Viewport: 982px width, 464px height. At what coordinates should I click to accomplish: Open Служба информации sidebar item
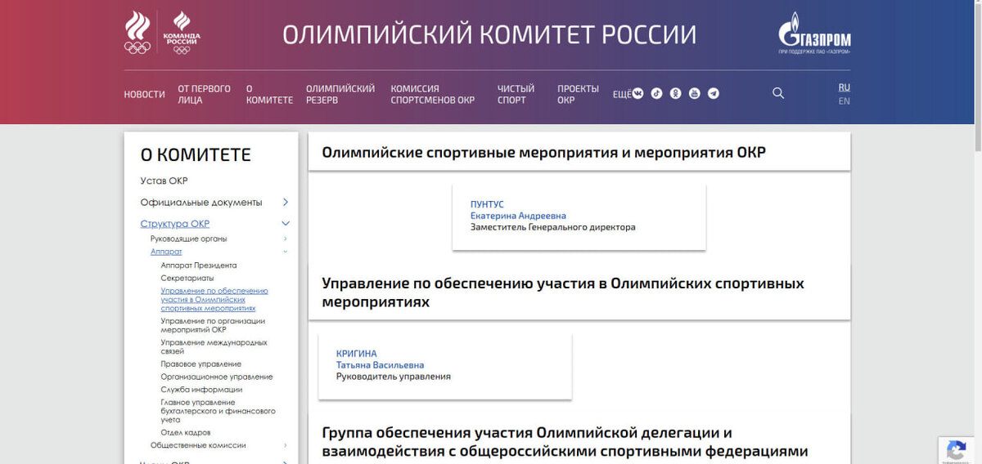point(201,390)
